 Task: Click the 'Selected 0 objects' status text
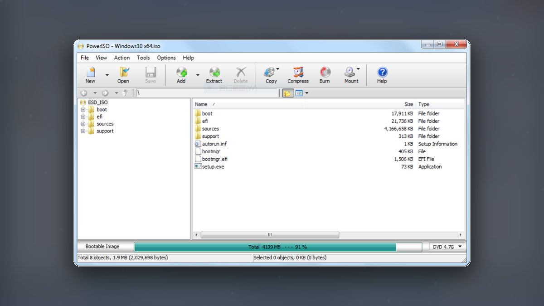[x=290, y=257]
